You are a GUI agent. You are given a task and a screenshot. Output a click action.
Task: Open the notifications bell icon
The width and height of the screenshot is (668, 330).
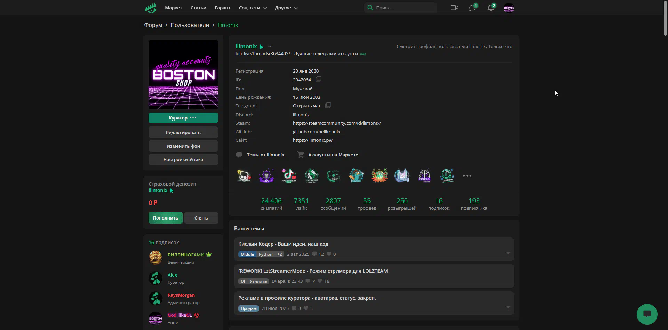pyautogui.click(x=491, y=8)
